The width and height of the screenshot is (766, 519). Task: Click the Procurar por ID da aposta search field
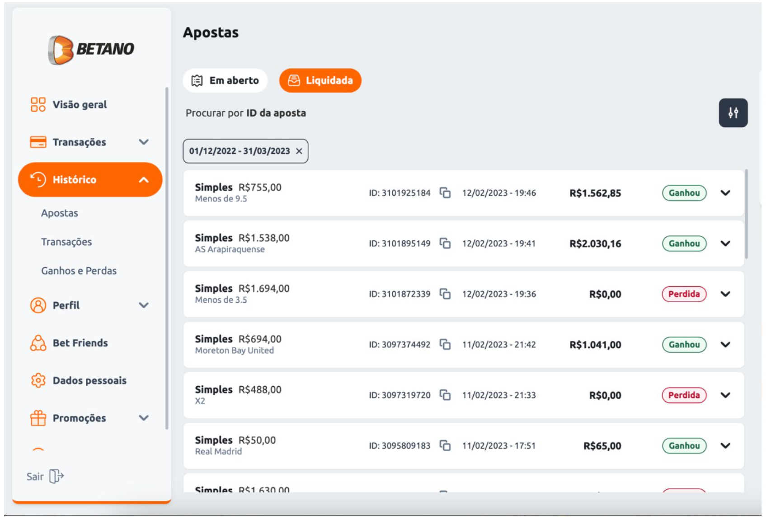point(246,113)
